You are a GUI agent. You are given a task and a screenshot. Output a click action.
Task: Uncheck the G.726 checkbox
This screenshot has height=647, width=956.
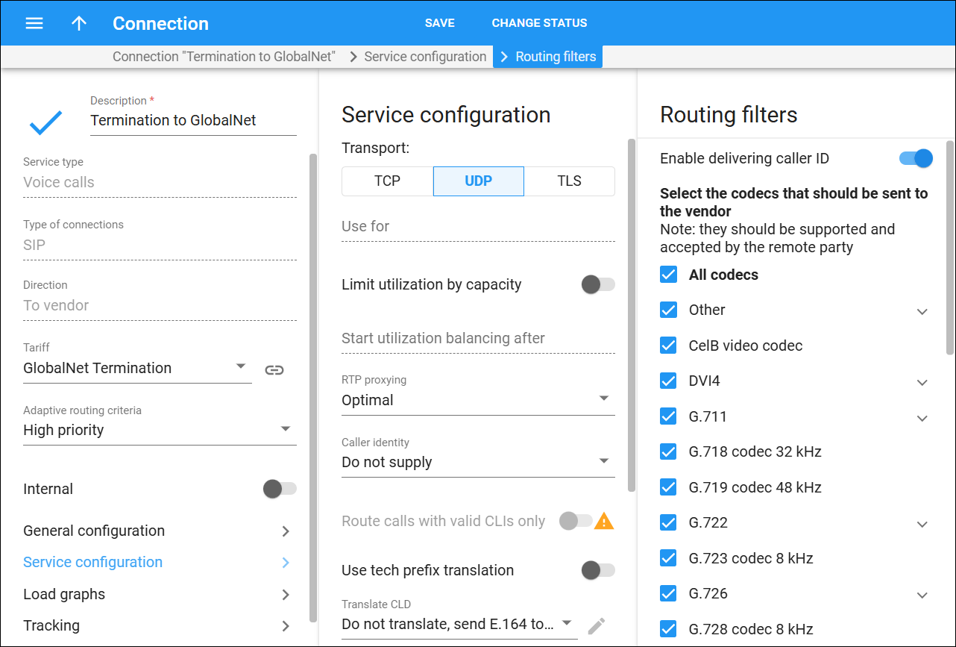tap(669, 593)
